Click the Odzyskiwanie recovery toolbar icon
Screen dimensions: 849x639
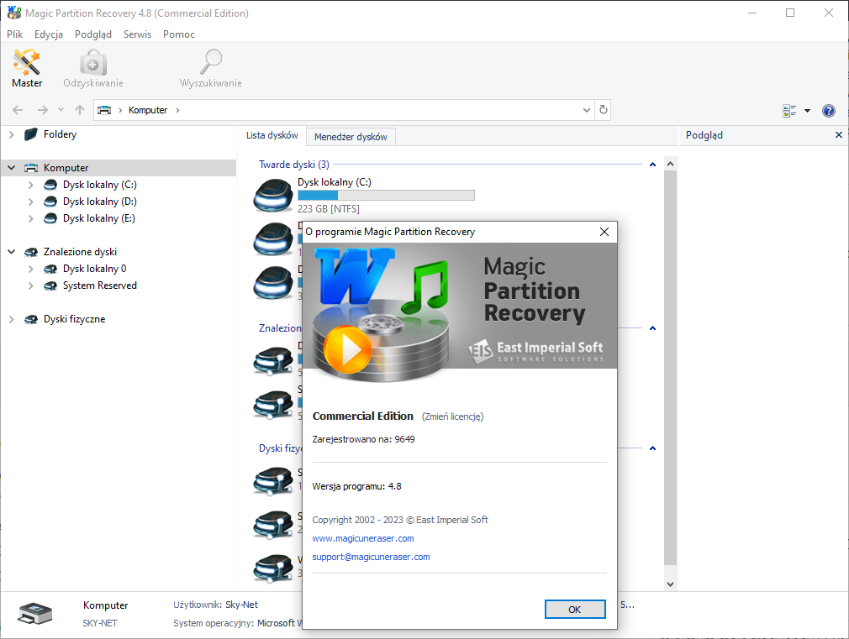click(x=93, y=68)
